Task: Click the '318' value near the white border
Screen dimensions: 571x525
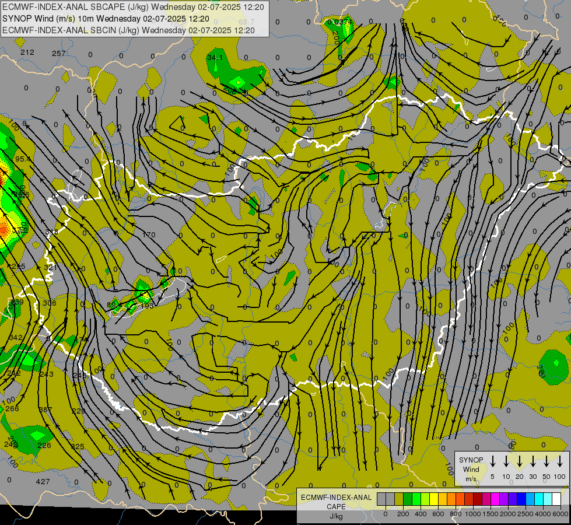Action: [51, 232]
